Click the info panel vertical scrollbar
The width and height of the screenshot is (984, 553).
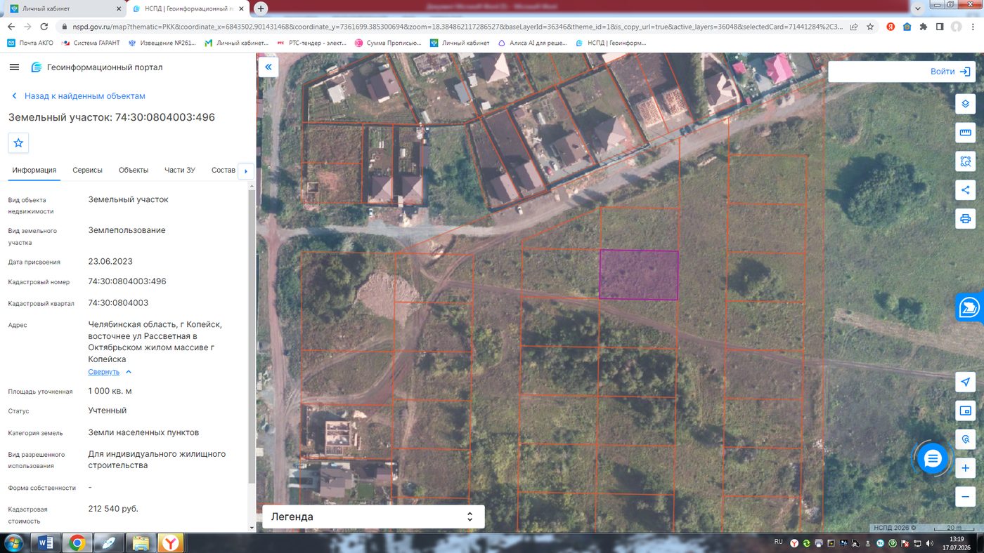[x=252, y=337]
